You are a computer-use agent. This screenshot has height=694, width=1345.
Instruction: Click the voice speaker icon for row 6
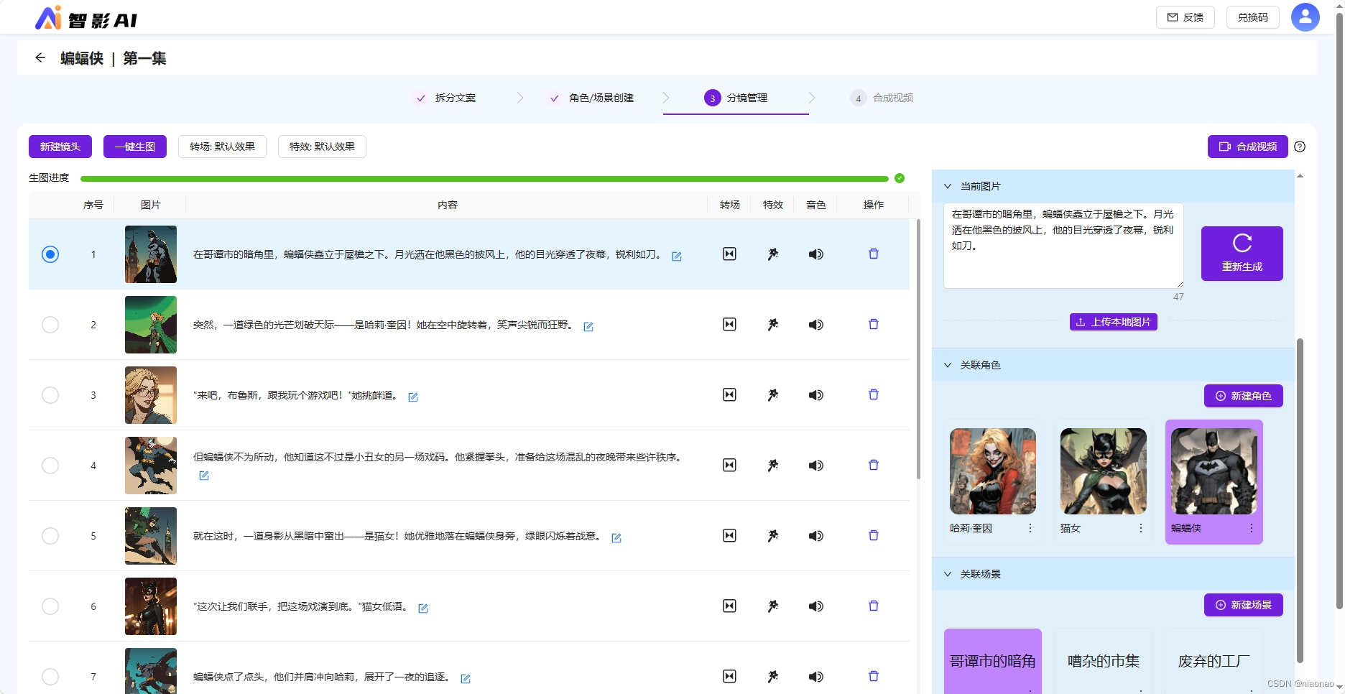click(x=815, y=606)
